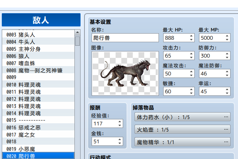Decrease 攻击力 with down arrow
Screen dimensions: 238x159
(191, 58)
